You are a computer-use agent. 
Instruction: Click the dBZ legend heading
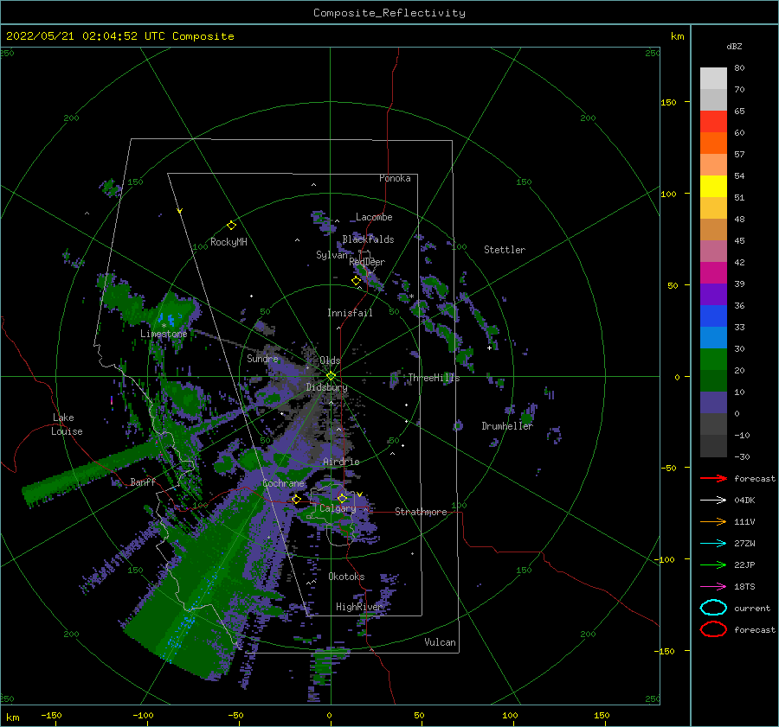click(x=734, y=46)
